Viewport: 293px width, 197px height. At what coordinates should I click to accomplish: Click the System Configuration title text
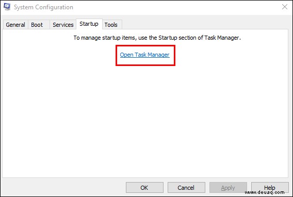[x=43, y=7]
